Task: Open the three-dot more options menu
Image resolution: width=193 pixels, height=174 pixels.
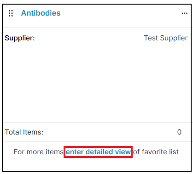Action: click(184, 13)
